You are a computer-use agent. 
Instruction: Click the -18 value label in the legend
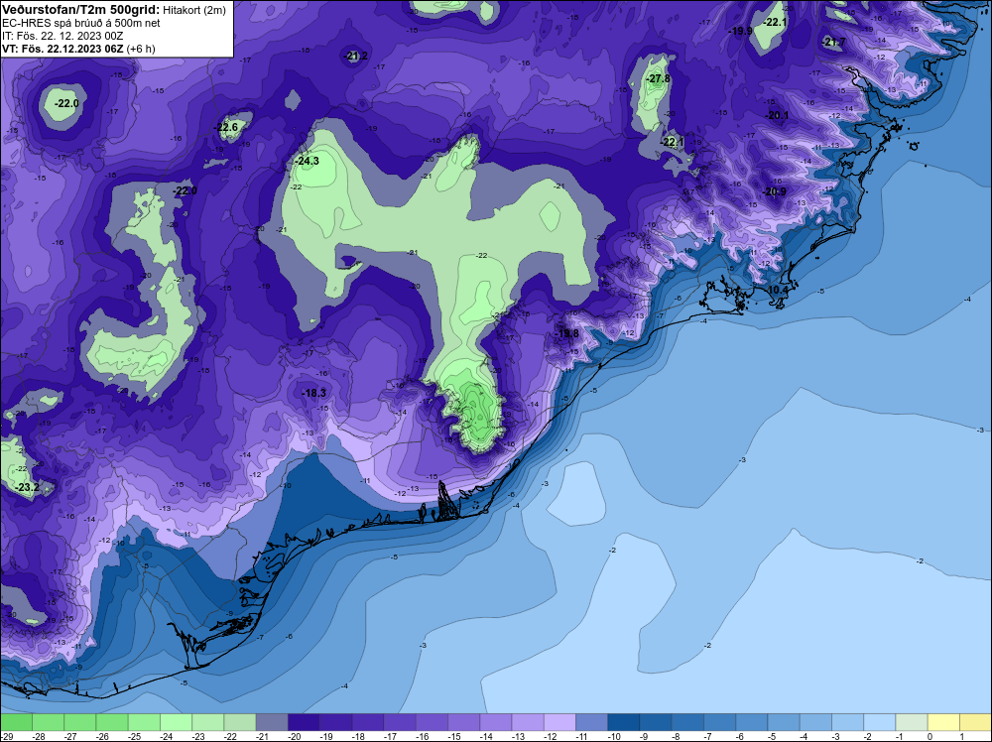point(358,736)
